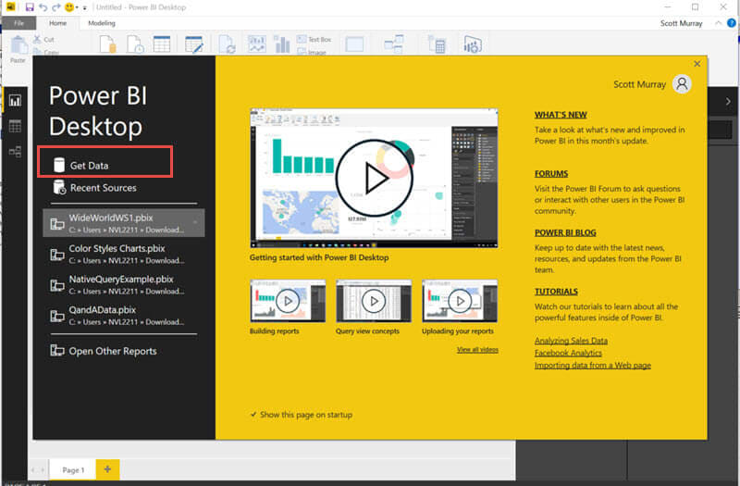Open the Analyzing Sales Data tutorial link
Viewport: 740px width, 486px height.
tap(571, 341)
